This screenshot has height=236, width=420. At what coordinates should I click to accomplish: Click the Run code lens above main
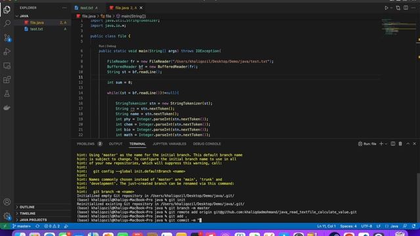102,46
